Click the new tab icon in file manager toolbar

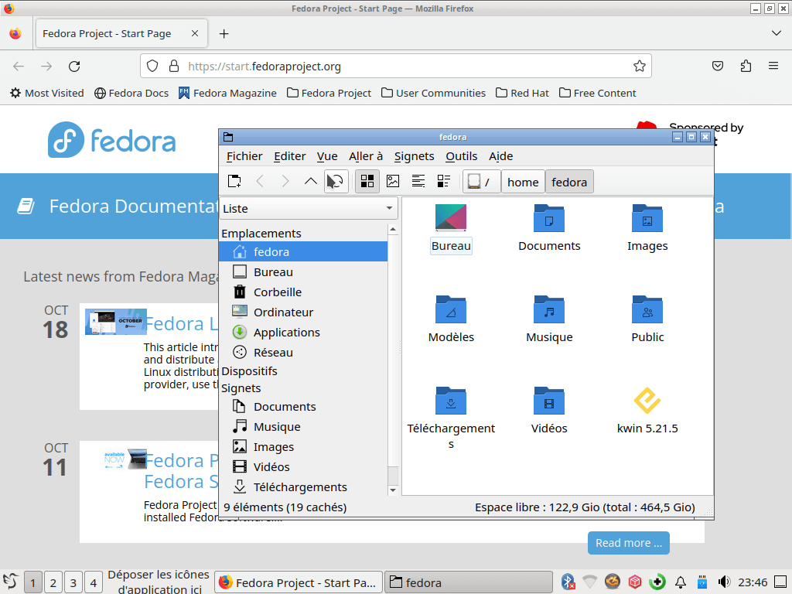pyautogui.click(x=234, y=181)
